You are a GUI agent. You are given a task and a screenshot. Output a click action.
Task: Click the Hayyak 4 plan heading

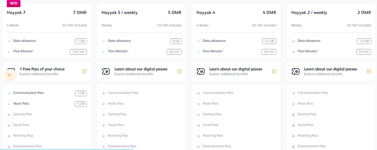point(206,12)
